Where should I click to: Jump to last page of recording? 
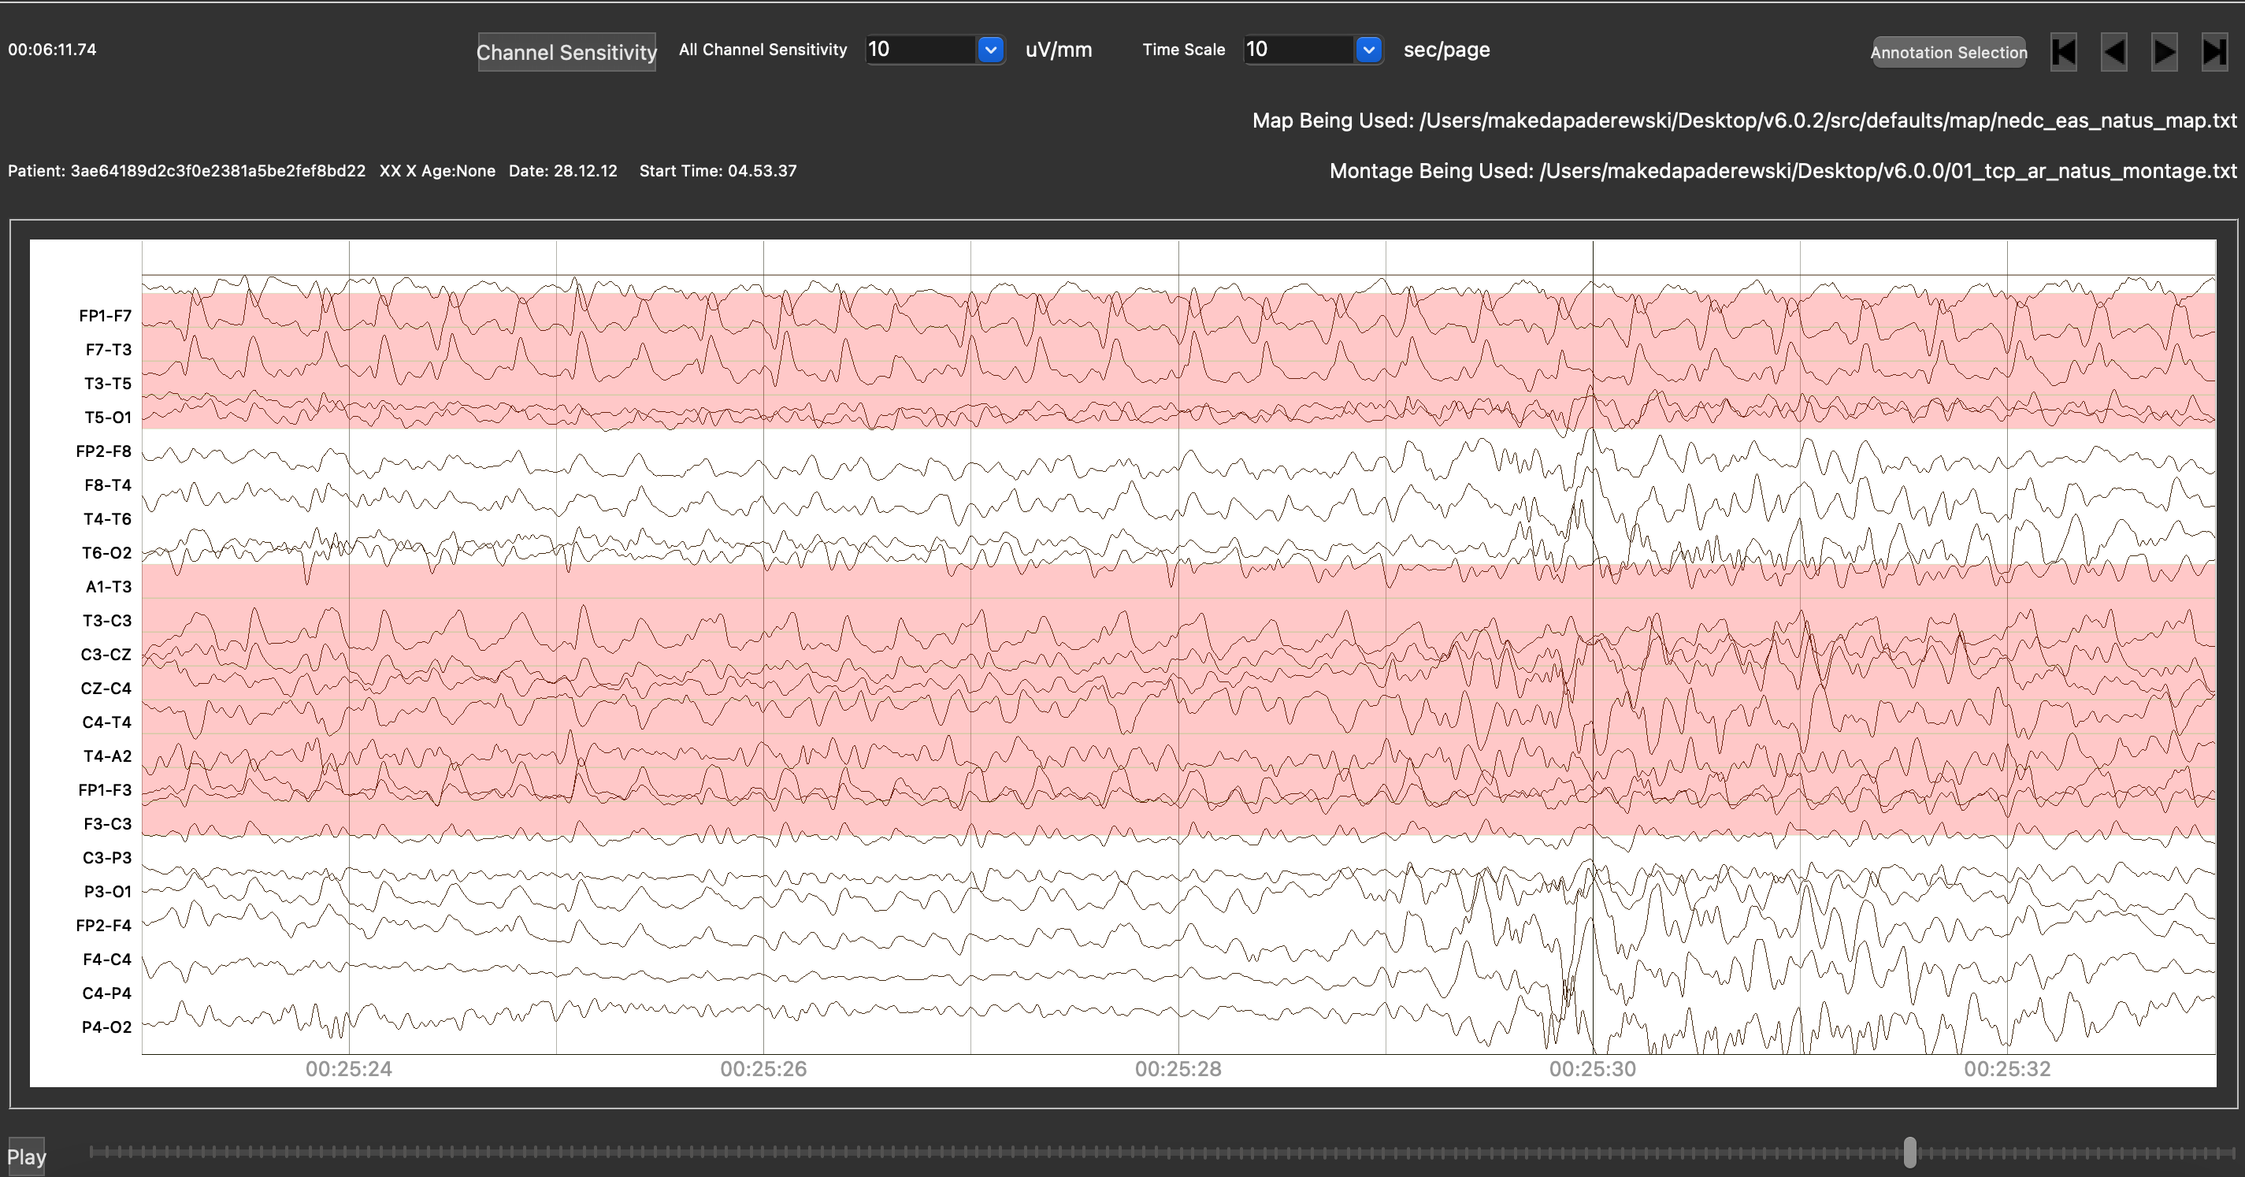2214,52
